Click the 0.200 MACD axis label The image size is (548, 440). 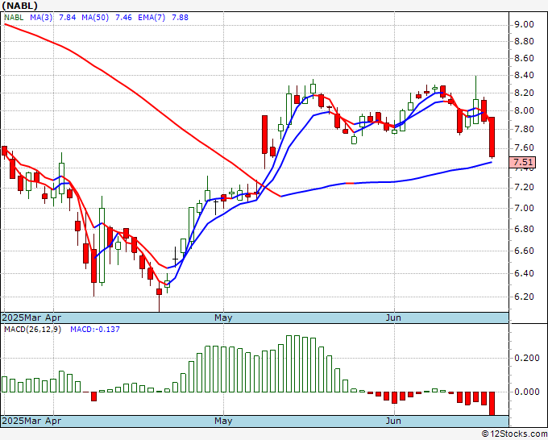pos(527,359)
